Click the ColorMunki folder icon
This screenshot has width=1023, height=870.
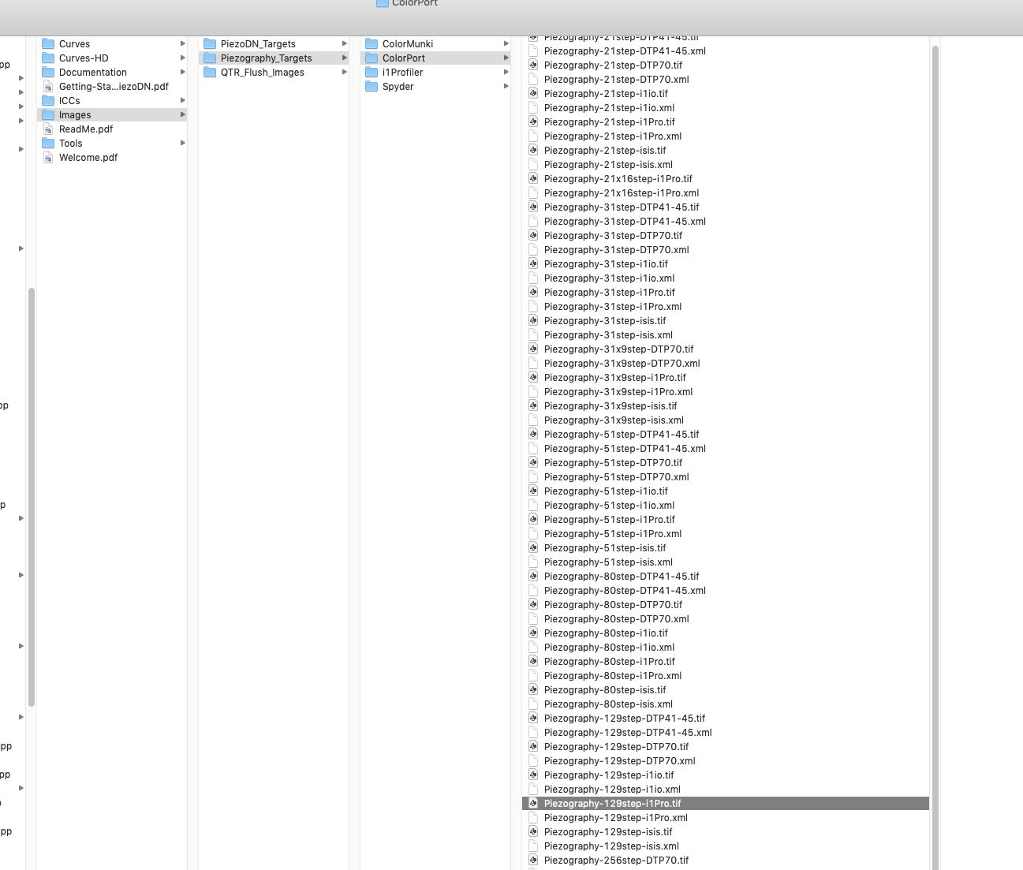[x=371, y=44]
